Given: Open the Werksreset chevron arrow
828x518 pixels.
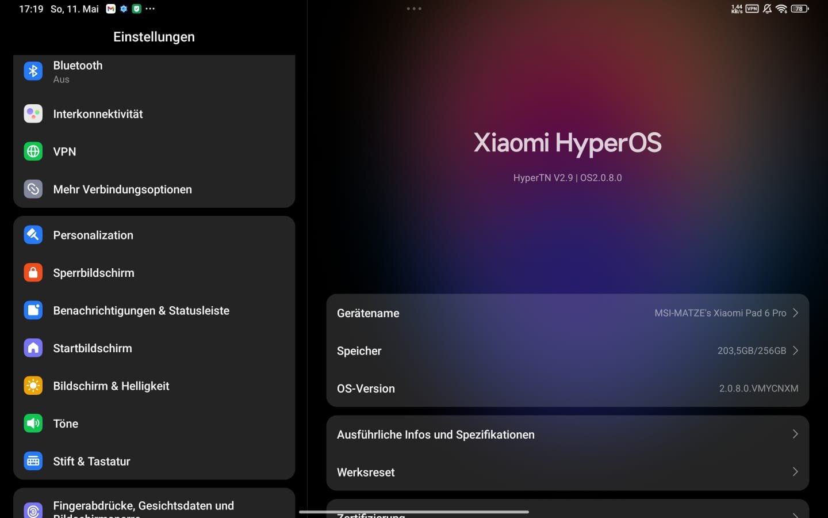Looking at the screenshot, I should [x=795, y=472].
